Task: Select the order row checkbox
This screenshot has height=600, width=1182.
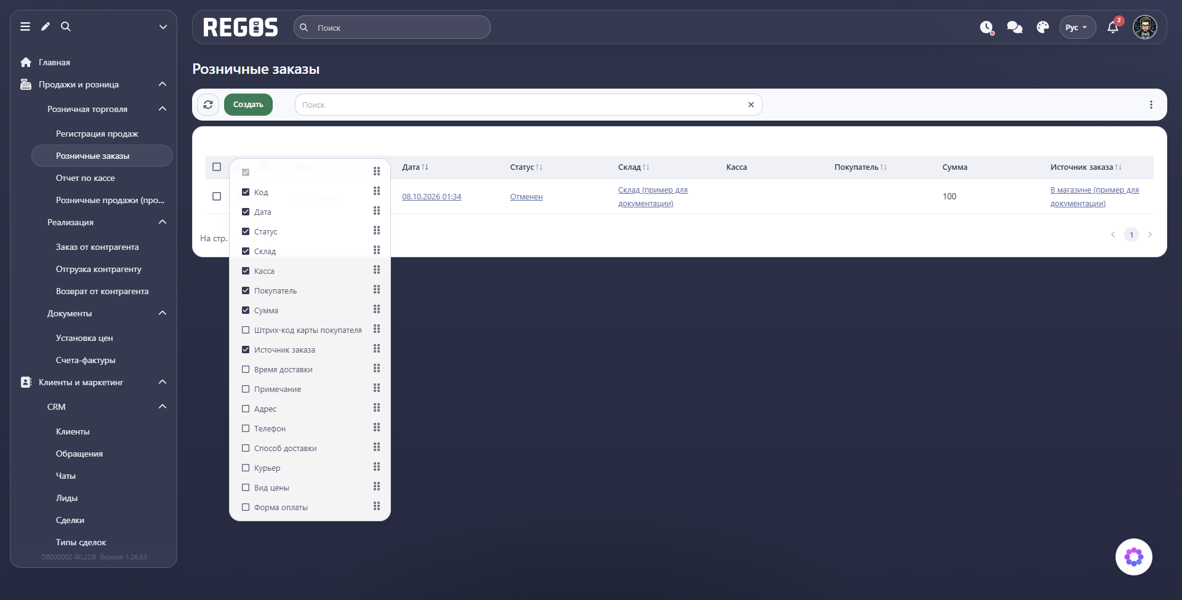Action: 217,196
